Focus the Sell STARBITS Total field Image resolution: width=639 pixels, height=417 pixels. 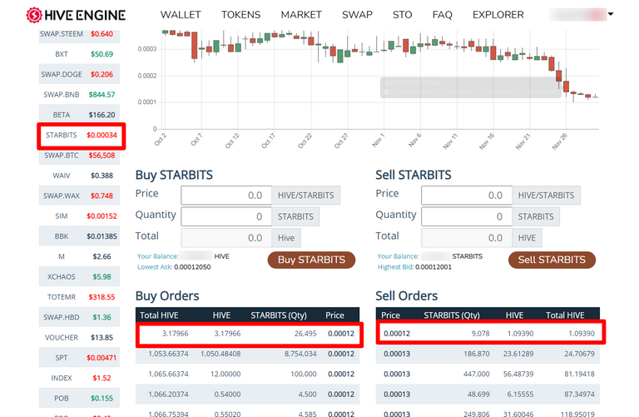[467, 238]
